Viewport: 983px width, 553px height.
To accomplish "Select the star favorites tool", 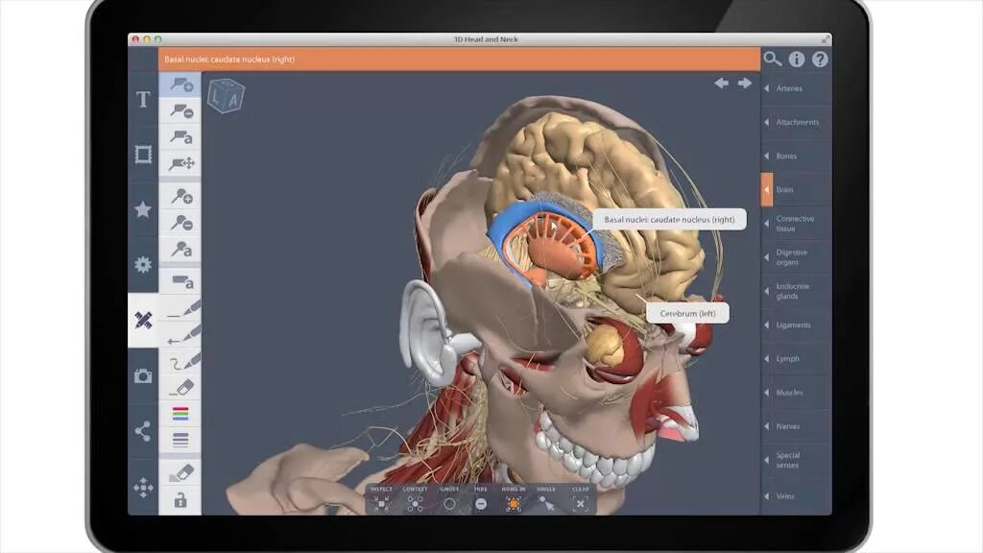I will point(141,207).
